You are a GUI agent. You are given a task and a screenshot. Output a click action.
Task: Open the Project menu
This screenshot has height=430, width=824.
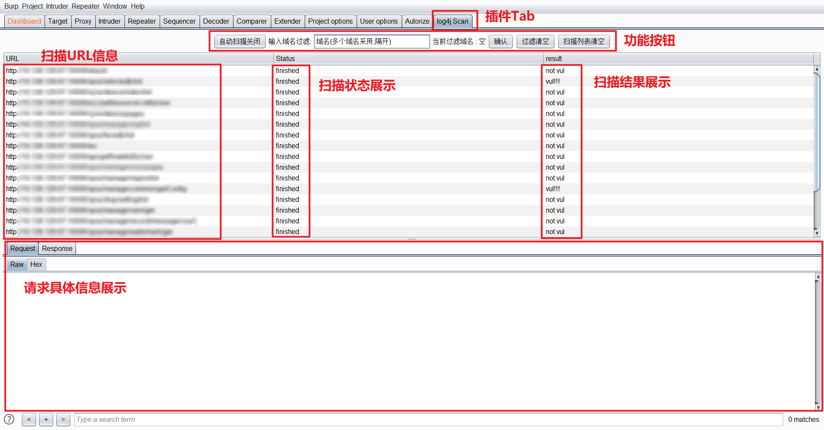[x=33, y=6]
